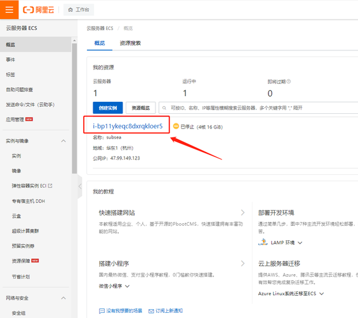Image resolution: width=358 pixels, height=318 pixels.
Task: Open 云盒 sidebar item
Action: pos(17,216)
